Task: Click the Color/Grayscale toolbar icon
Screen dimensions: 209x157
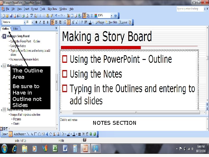Action: click(x=96, y=16)
